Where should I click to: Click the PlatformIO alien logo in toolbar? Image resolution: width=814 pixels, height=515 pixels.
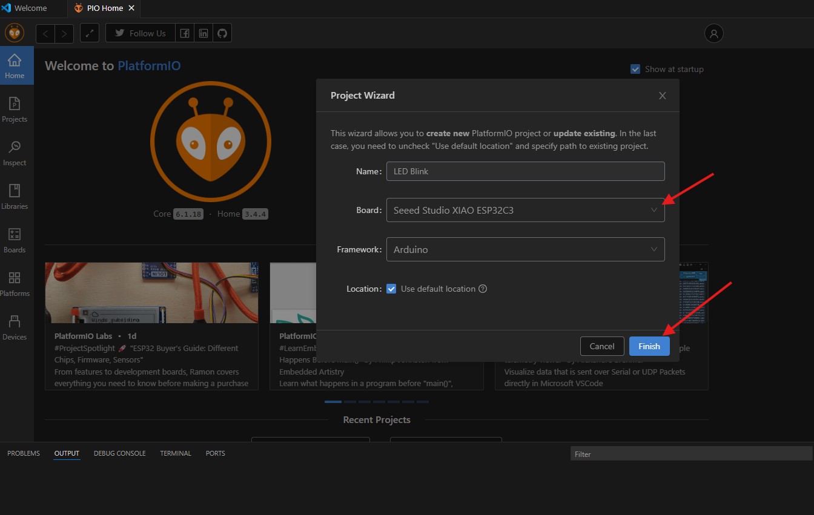pos(15,33)
